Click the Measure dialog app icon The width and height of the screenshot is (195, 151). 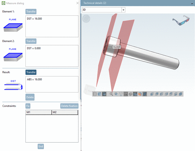[x=3, y=3]
